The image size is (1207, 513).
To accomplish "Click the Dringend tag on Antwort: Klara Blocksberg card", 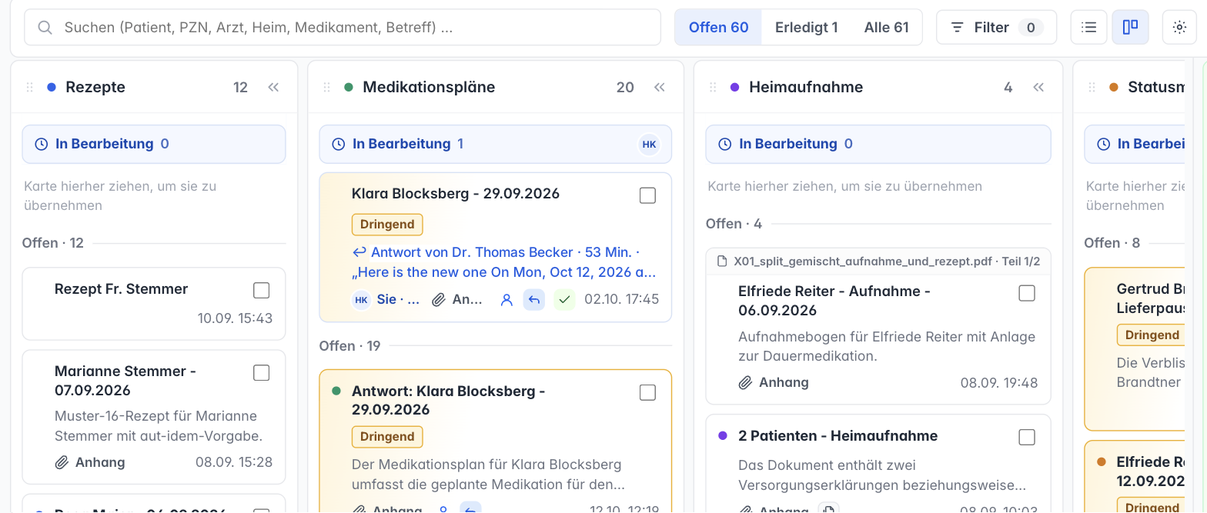I will click(x=387, y=437).
